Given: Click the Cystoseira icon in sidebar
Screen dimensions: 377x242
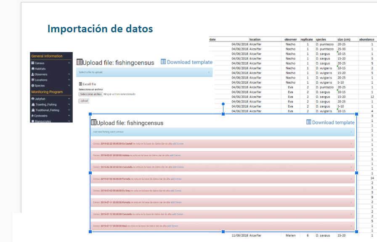Looking at the screenshot, I should point(32,116).
